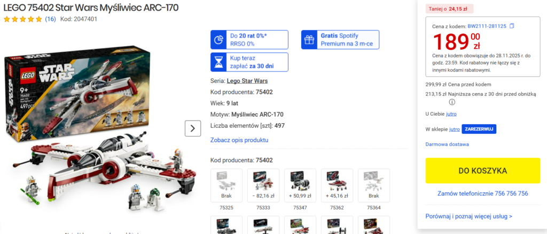Select LEGO set 75347 variant thumbnail
The height and width of the screenshot is (234, 547).
(x=300, y=185)
